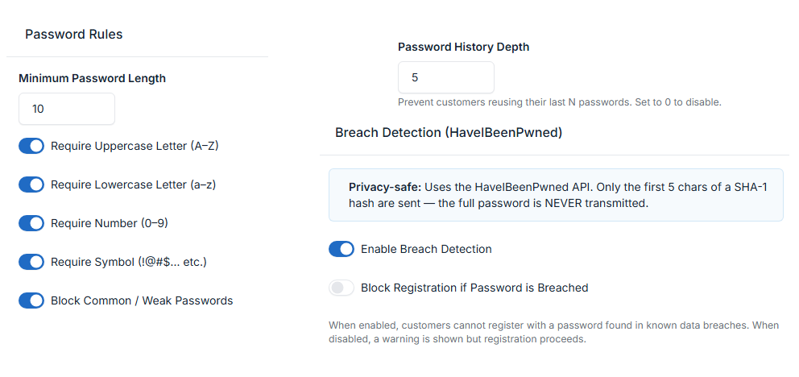Disable the Block Common / Weak Passwords switch

click(31, 300)
